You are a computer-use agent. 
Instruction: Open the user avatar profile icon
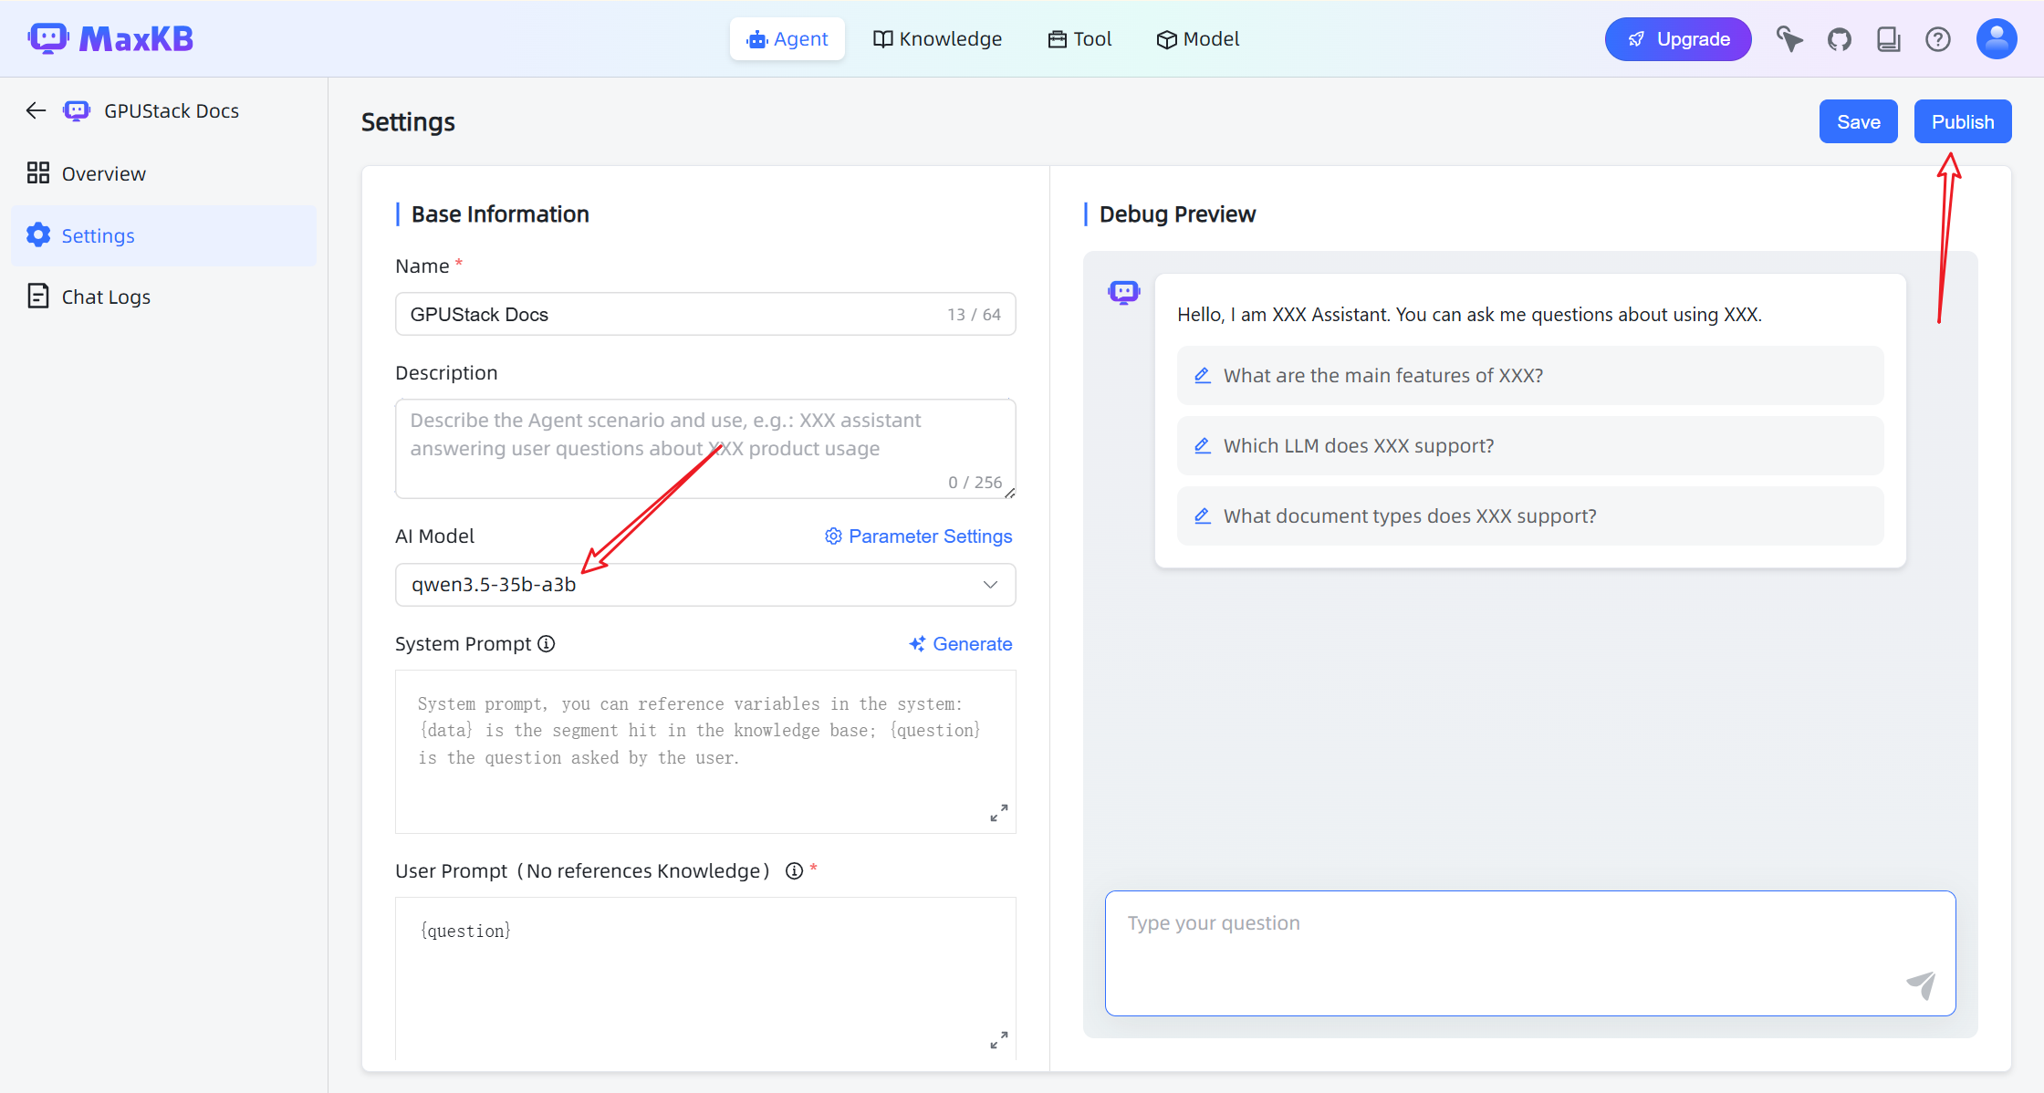(x=1996, y=39)
